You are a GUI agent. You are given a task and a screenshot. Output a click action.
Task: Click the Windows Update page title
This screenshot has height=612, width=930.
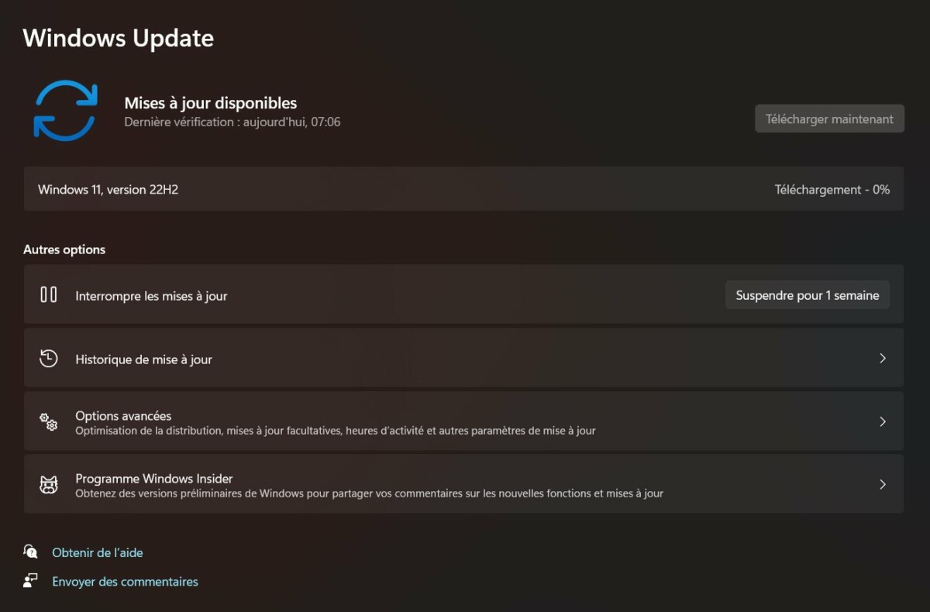[x=119, y=38]
